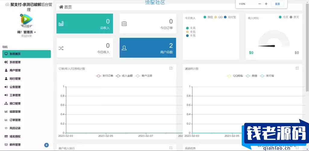
Task: Click the home icon next to 首页
Action: [61, 7]
